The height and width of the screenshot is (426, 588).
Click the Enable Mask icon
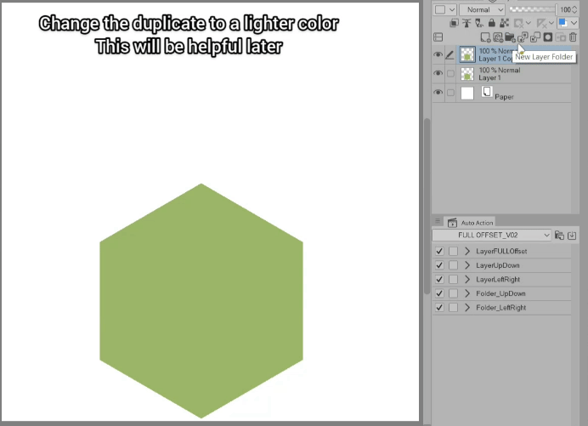coord(518,23)
